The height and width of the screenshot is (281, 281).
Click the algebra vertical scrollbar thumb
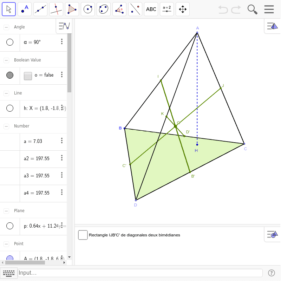pyautogui.click(x=69, y=63)
